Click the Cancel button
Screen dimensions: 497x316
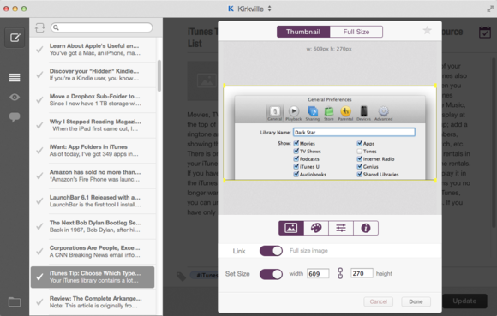[379, 301]
